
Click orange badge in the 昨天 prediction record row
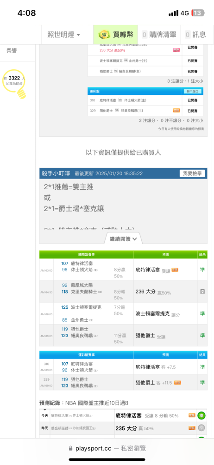(192, 428)
